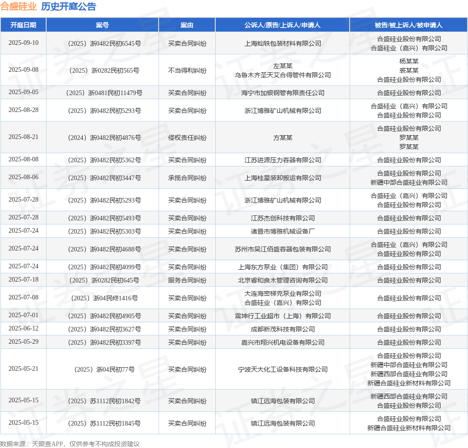
Task: Click defendant 新疆中部合盛硅业有限公司 in the 2025-05-21 row
Action: (x=409, y=365)
